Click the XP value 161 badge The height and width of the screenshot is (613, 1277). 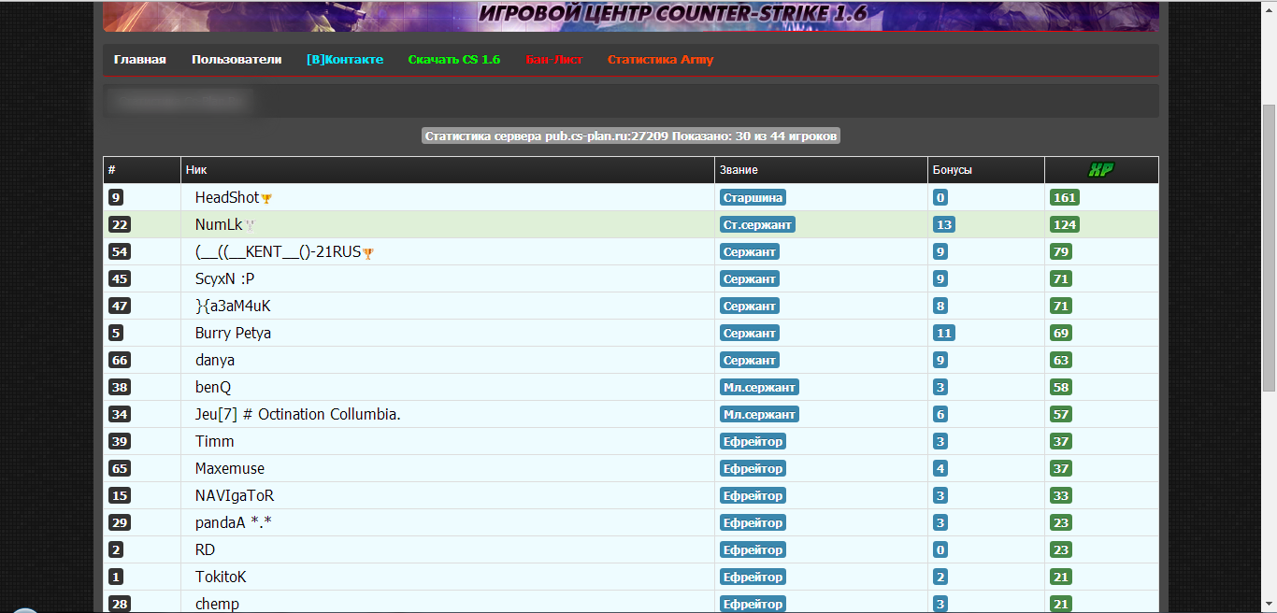point(1065,198)
